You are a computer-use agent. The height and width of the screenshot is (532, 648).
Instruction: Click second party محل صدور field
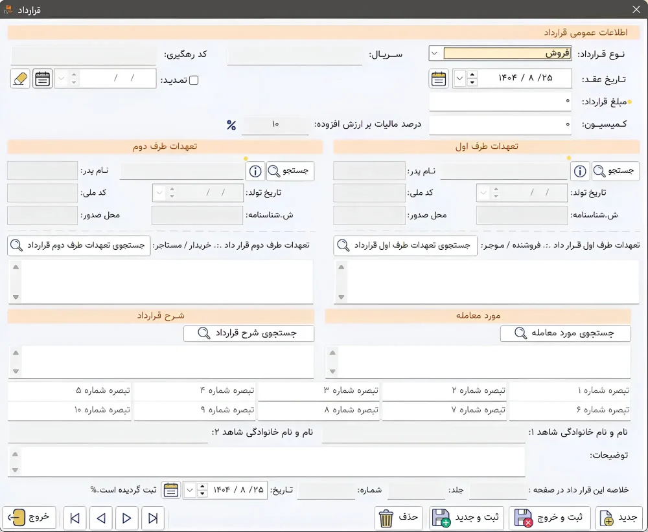click(x=43, y=216)
